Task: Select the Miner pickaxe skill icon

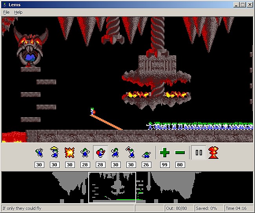Action: [131, 152]
